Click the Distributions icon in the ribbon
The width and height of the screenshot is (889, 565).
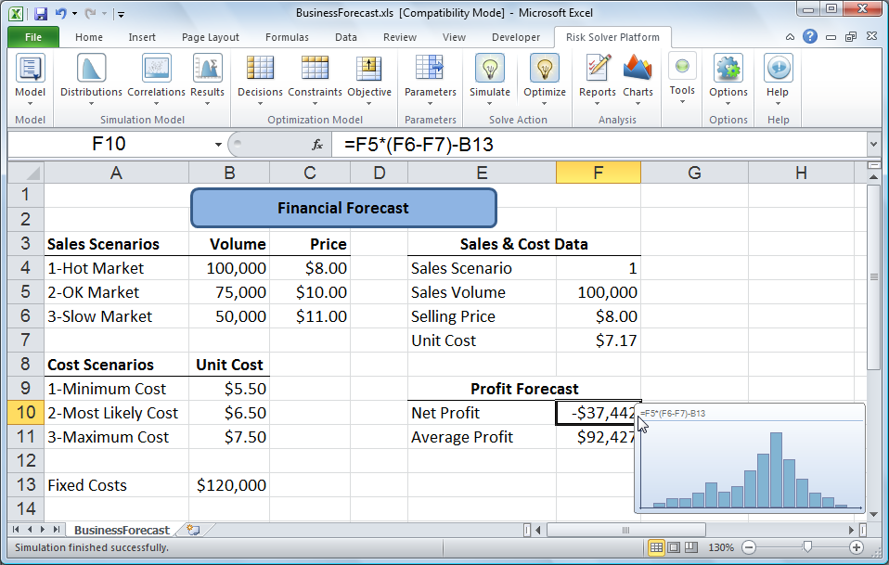pos(91,69)
